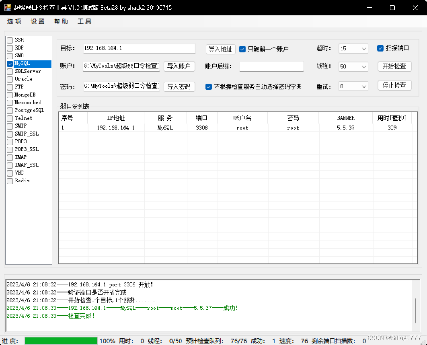Click 导入账户 button
This screenshot has height=345, width=427.
click(179, 66)
